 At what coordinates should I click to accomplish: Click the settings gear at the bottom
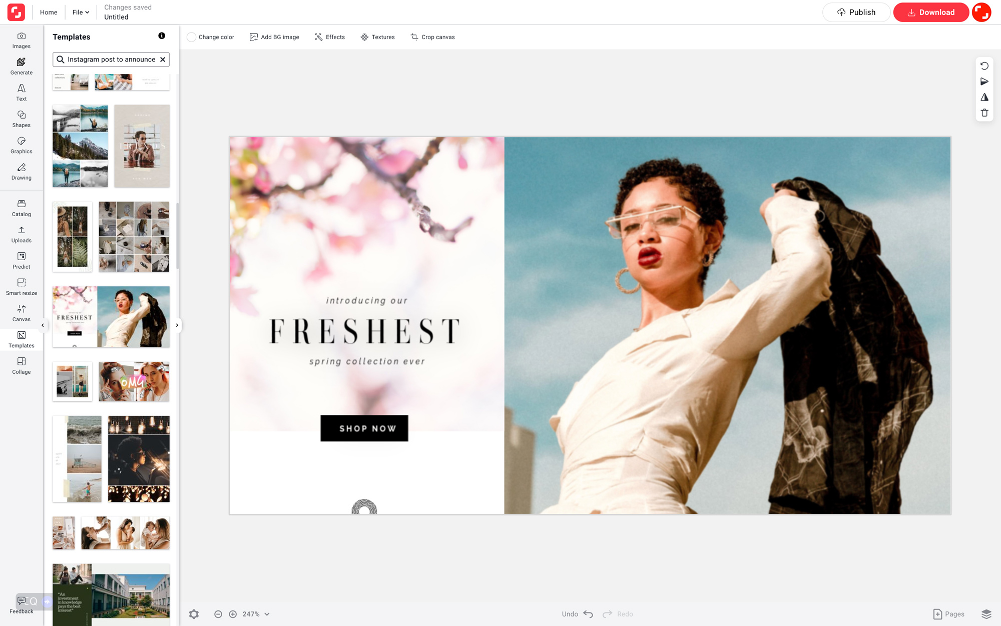[x=194, y=614]
